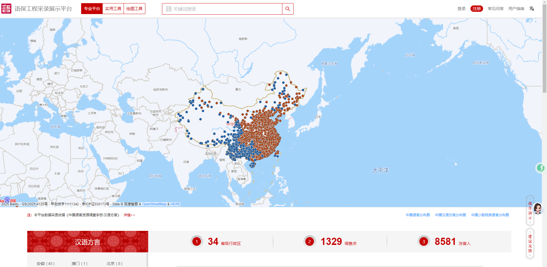Open the virtual assistant avatar
The width and height of the screenshot is (547, 267).
(538, 208)
